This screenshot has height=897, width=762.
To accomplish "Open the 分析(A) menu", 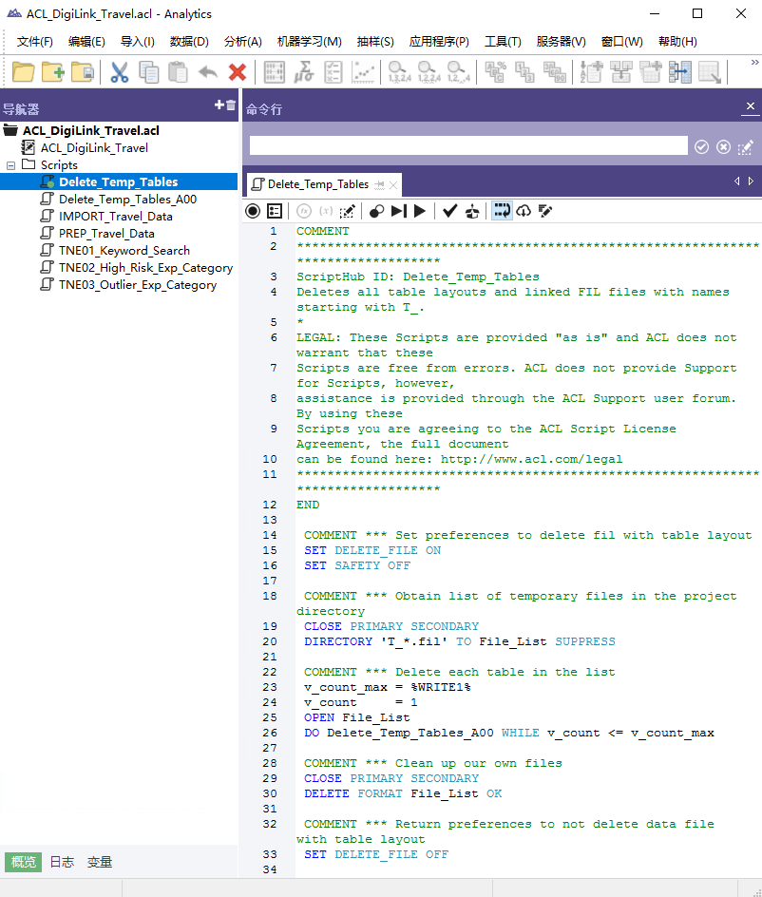I will coord(242,42).
